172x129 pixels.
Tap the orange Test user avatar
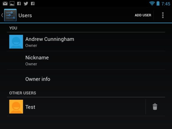16,107
